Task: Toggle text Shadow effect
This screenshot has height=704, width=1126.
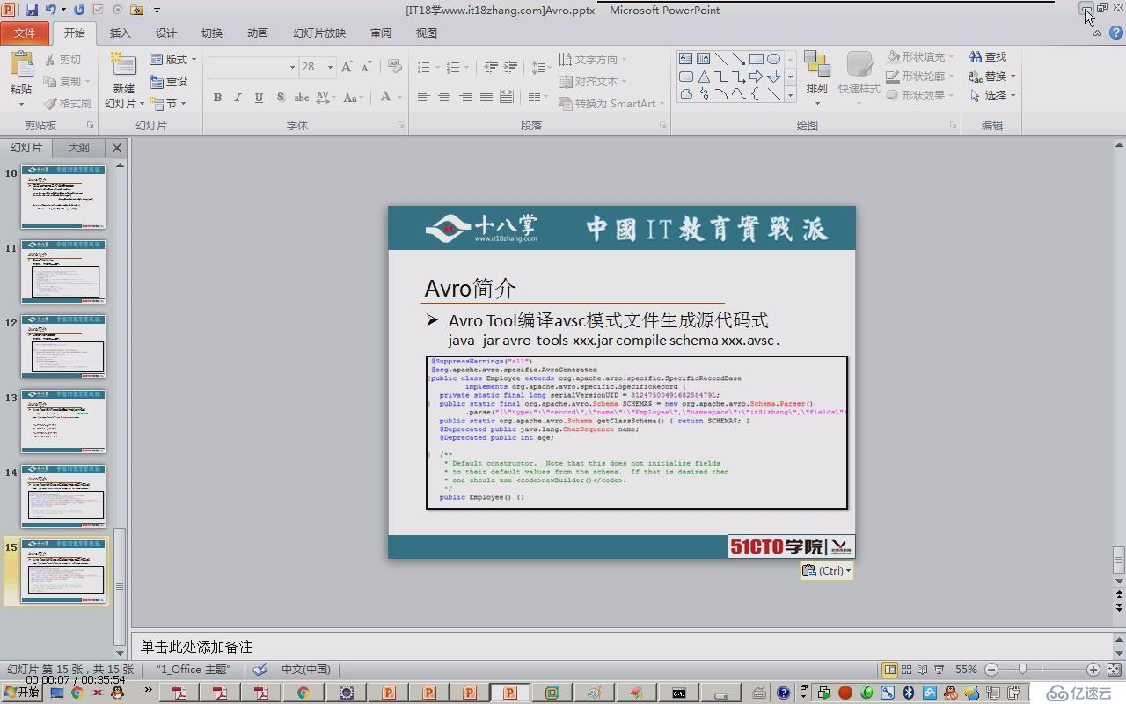Action: pyautogui.click(x=280, y=98)
